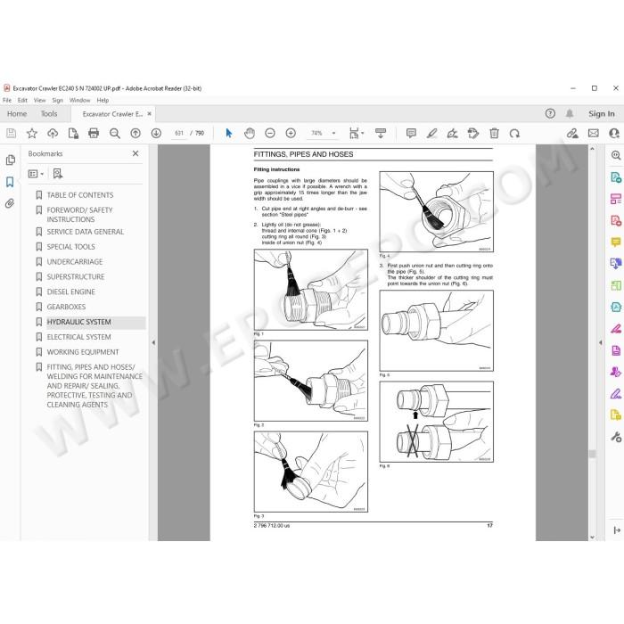Viewport: 624px width, 624px height.
Task: Open bookmark options list dropdown
Action: point(36,174)
